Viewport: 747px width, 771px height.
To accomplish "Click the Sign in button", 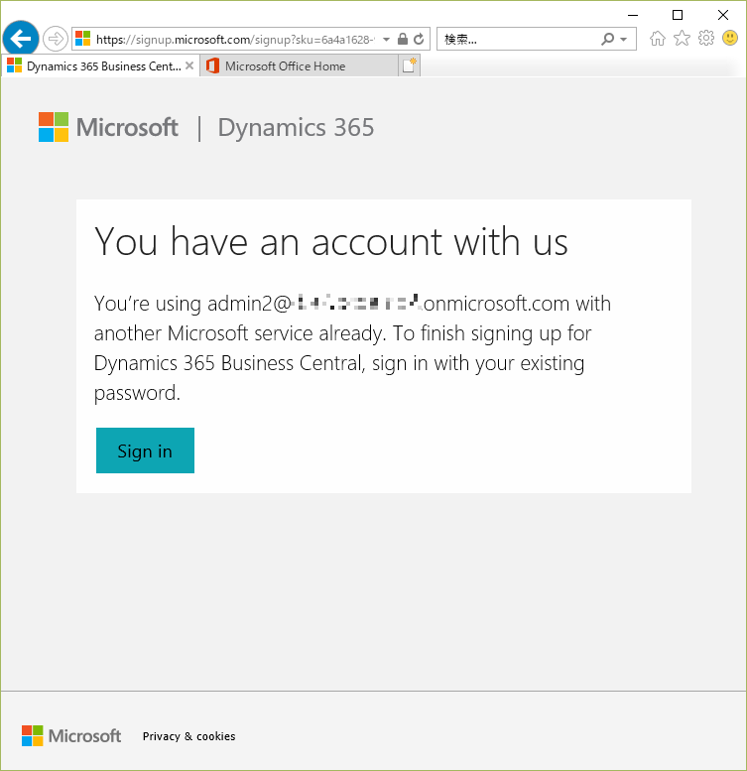I will tap(145, 450).
